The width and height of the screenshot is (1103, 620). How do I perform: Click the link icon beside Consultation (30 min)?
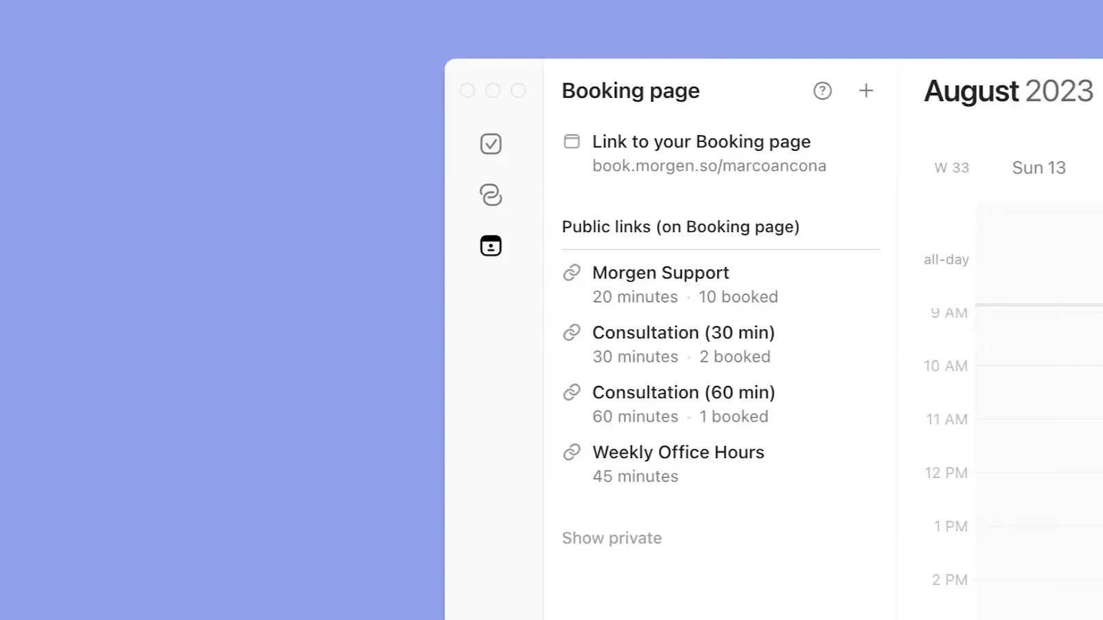(x=571, y=332)
